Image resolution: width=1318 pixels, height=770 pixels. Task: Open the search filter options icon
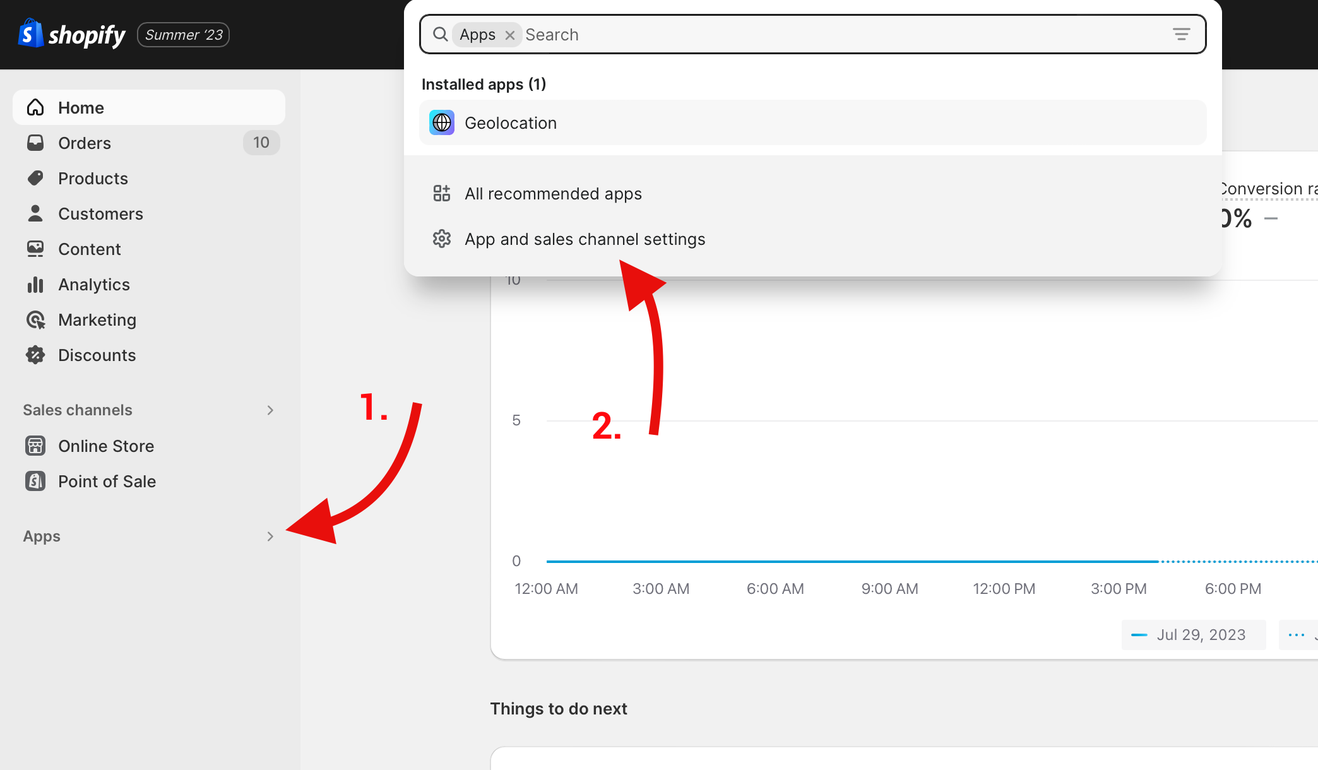[1182, 34]
